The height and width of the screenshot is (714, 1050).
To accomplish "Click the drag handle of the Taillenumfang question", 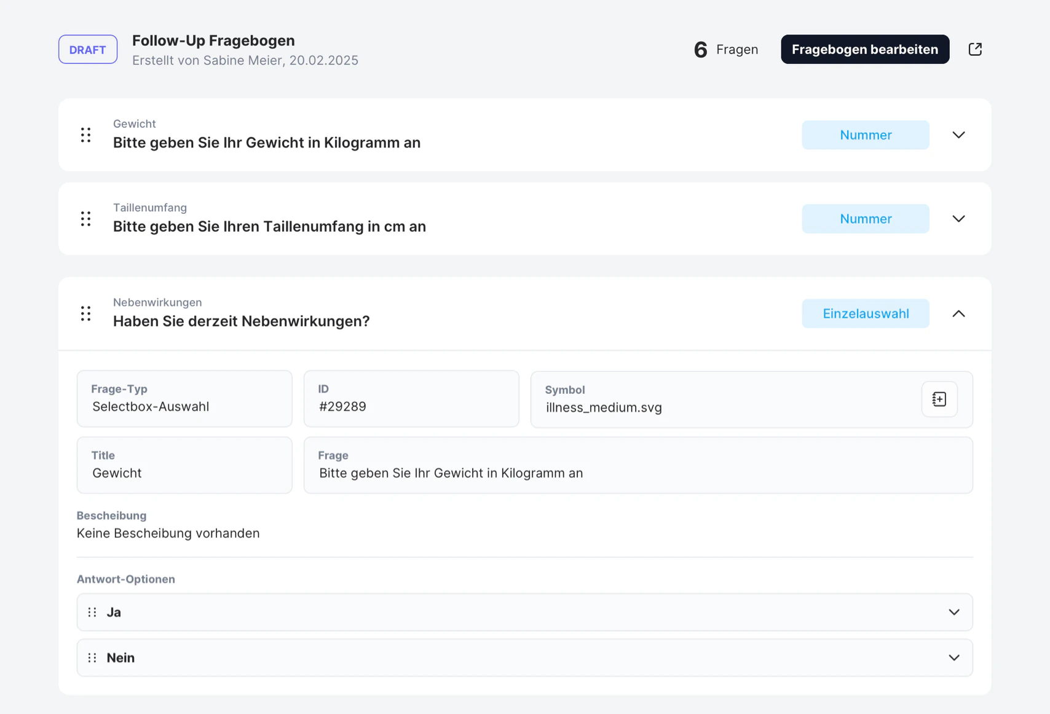I will [86, 219].
